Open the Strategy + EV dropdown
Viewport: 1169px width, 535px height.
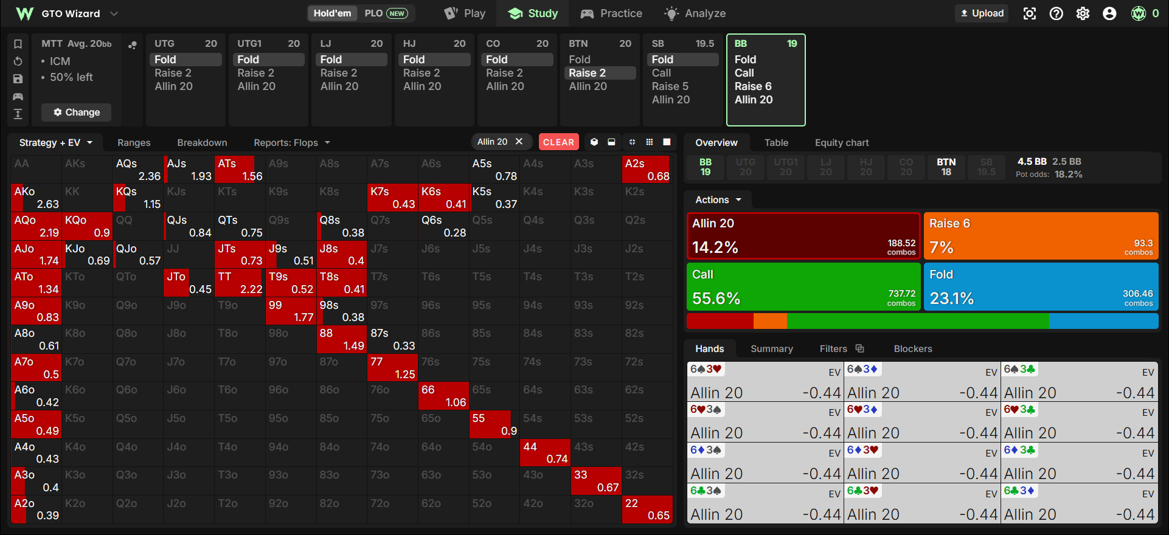55,142
